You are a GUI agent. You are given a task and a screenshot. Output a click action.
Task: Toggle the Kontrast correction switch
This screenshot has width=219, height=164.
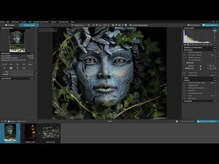point(187,63)
